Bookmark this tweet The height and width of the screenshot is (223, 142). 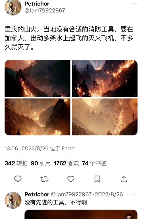pos(97,179)
